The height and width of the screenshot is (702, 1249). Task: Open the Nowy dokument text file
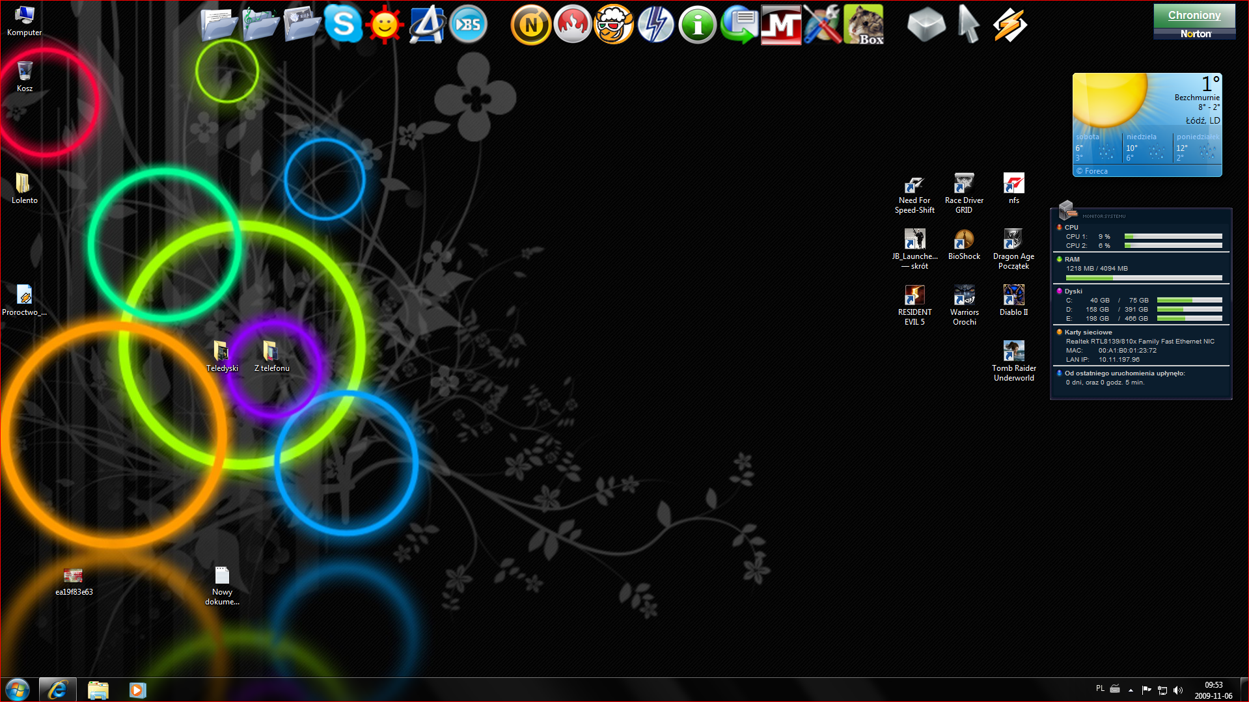point(222,586)
